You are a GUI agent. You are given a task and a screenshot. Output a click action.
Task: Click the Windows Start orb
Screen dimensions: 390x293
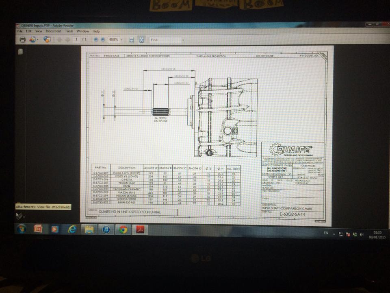click(22, 229)
